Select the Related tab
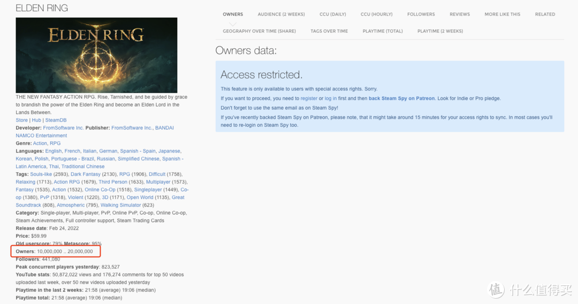This screenshot has height=304, width=578. [x=545, y=14]
